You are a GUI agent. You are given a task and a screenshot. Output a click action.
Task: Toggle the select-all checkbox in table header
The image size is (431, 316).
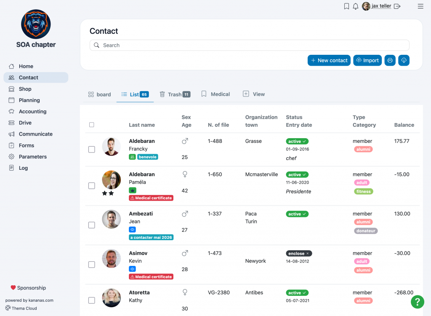click(91, 125)
